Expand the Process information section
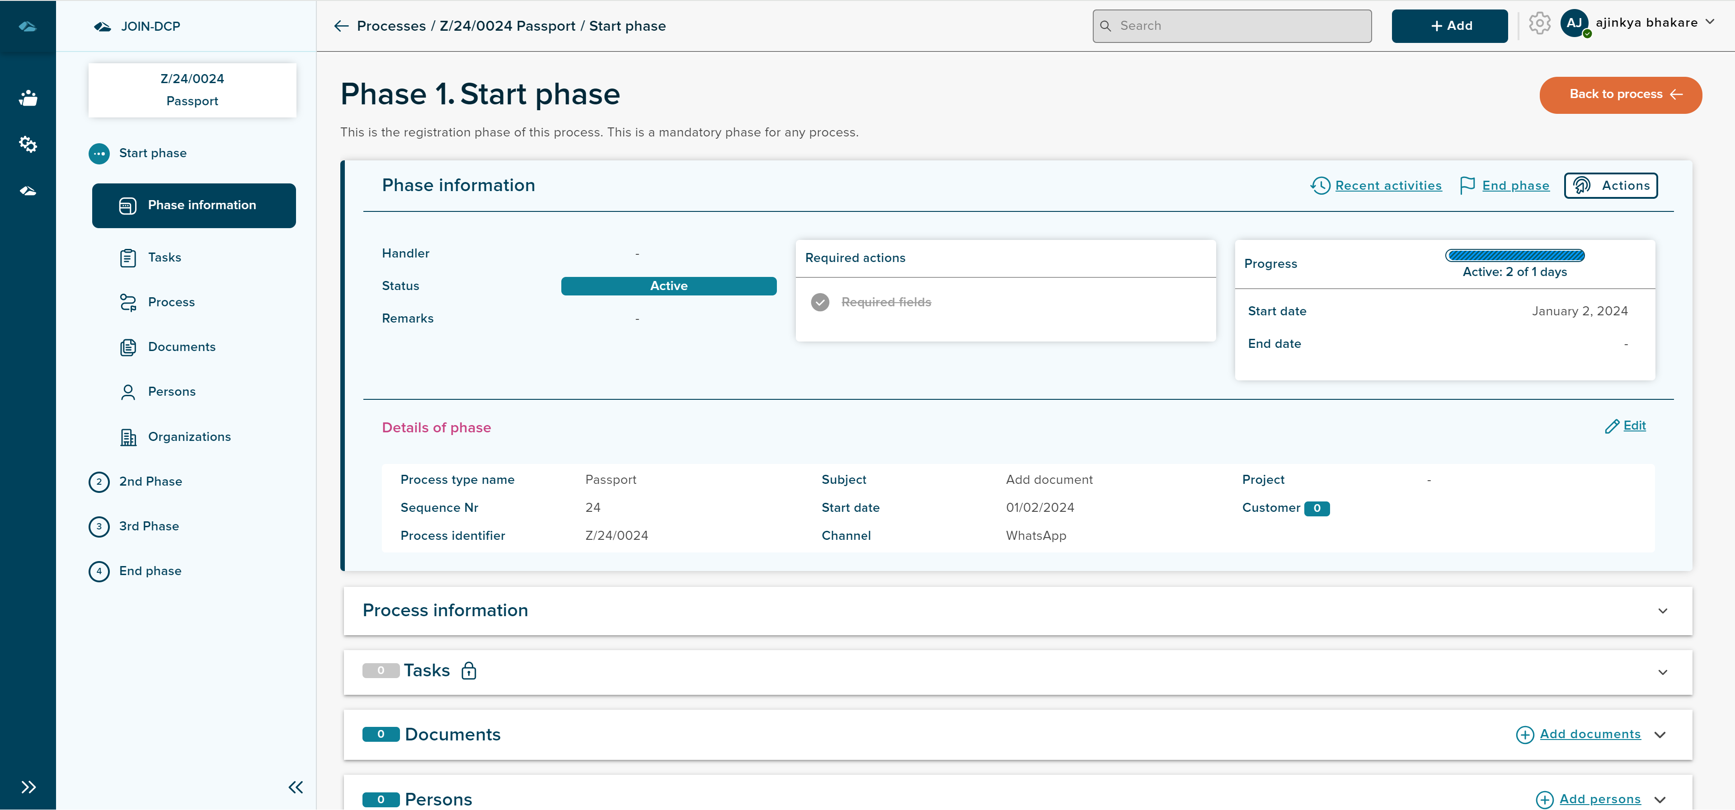Screen dimensions: 1735x810 (x=1662, y=611)
